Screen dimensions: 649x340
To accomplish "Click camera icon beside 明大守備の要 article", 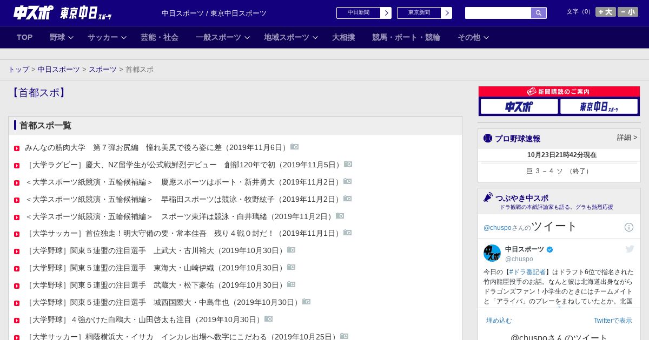I will (348, 233).
